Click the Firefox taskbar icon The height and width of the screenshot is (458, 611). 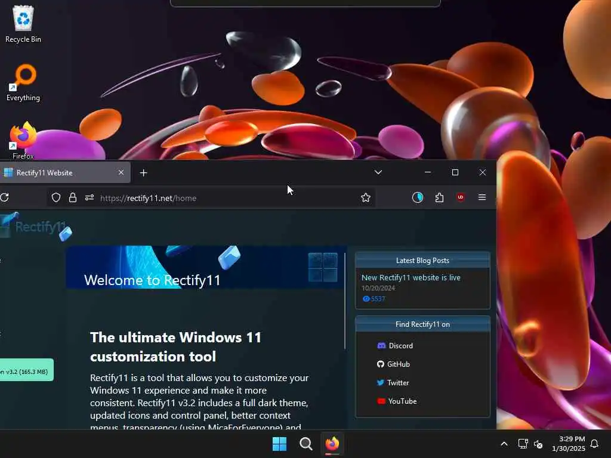(x=332, y=444)
